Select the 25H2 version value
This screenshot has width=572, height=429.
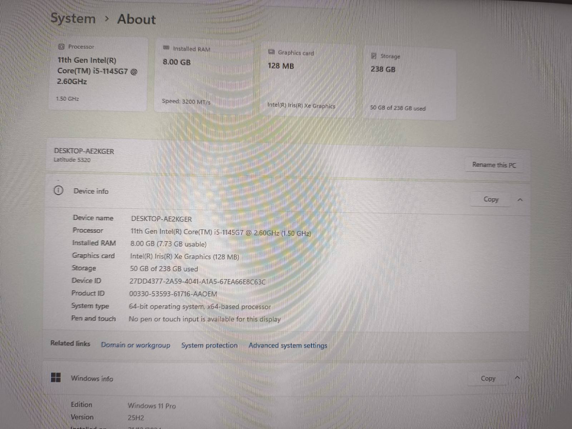pos(136,417)
